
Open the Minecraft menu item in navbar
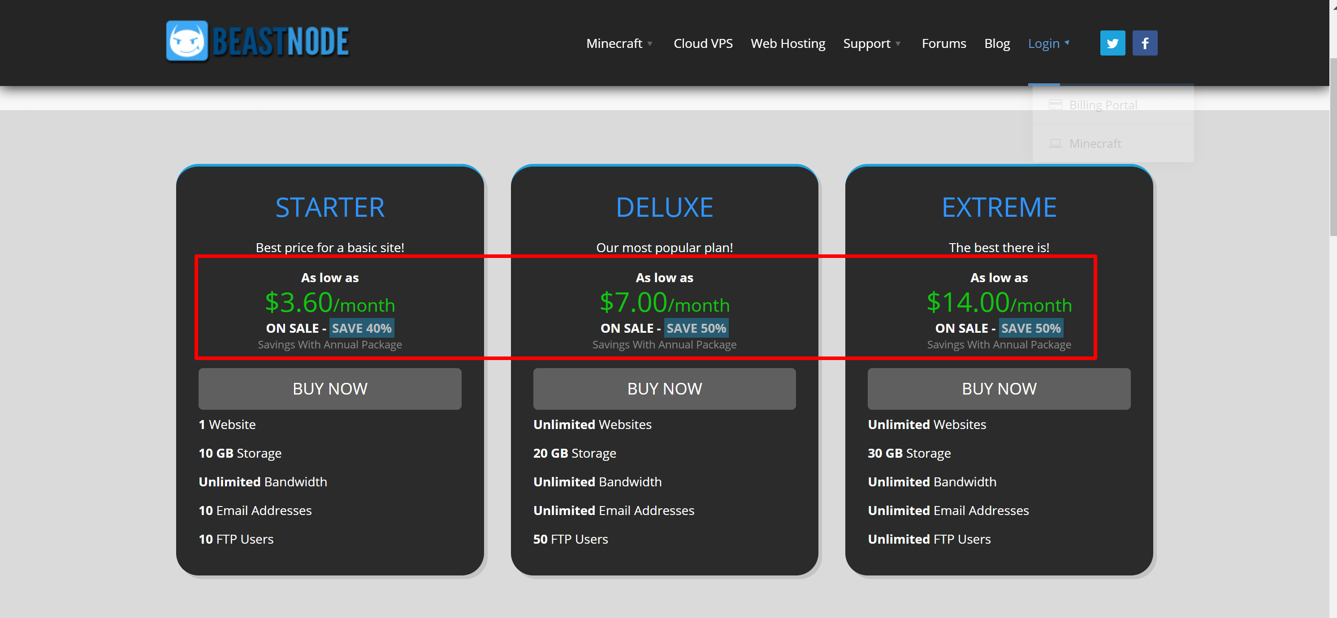click(614, 43)
